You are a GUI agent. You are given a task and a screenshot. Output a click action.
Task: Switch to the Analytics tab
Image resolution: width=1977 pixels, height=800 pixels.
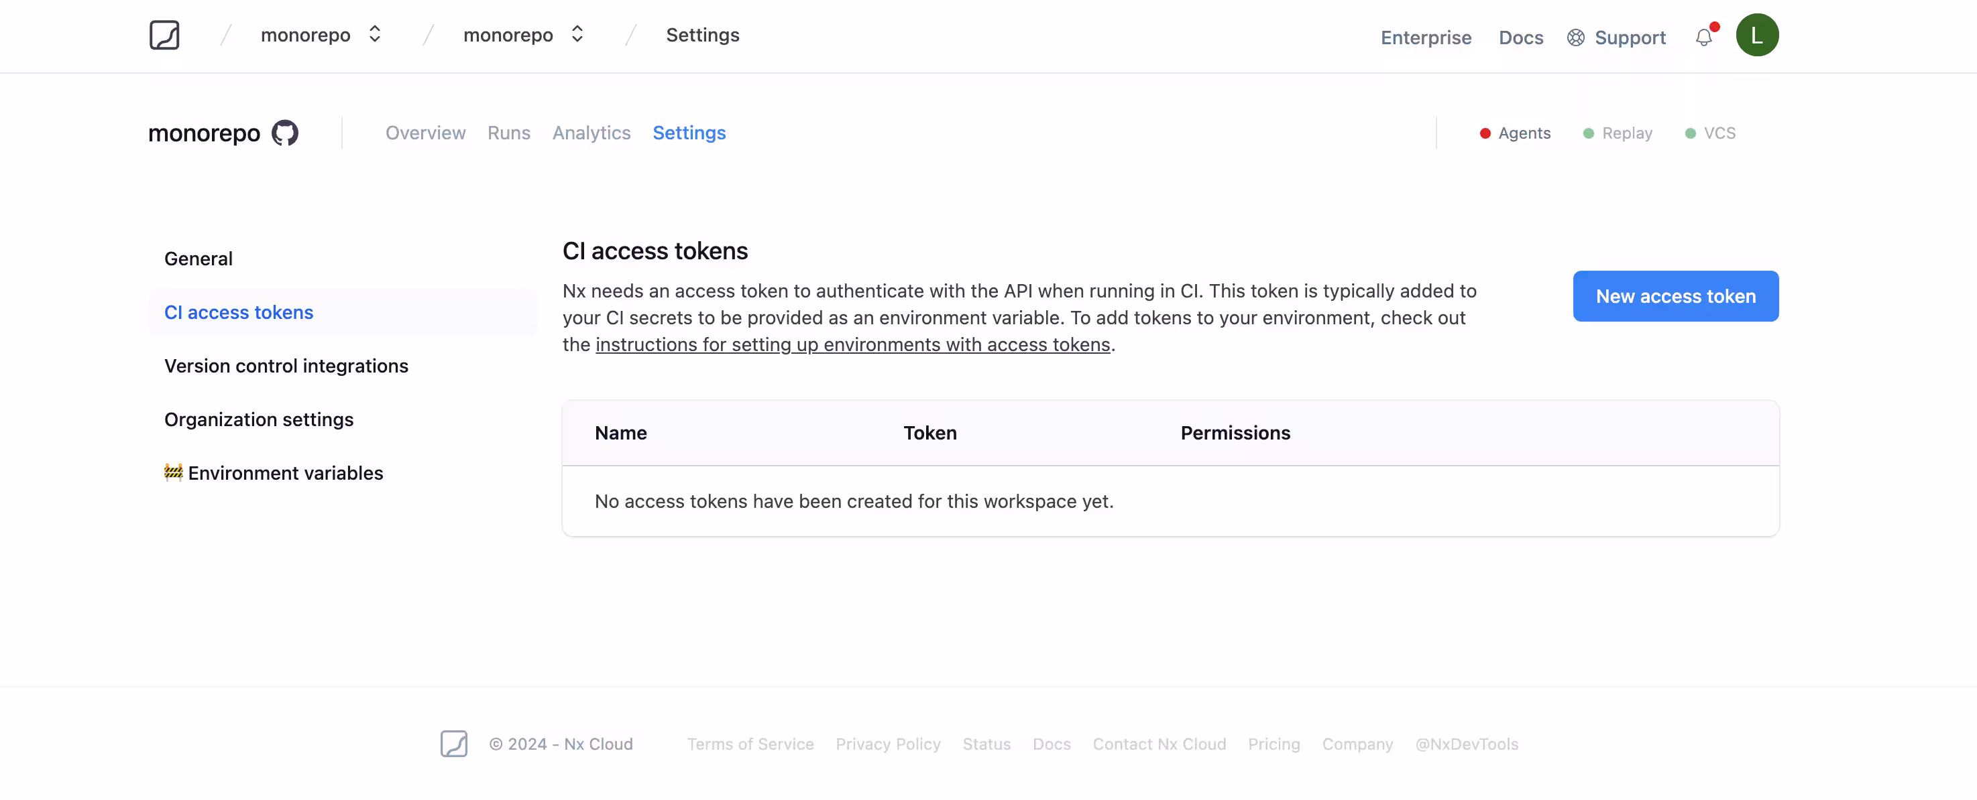pos(591,133)
